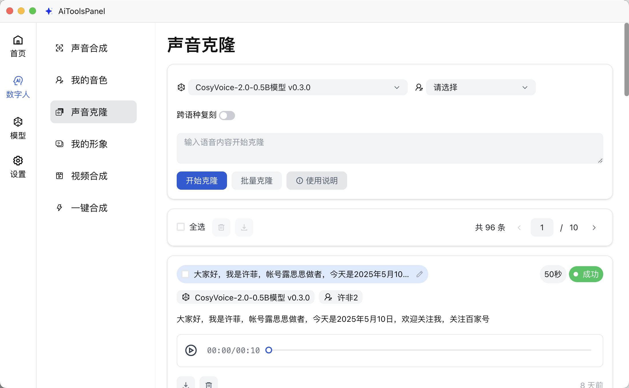Viewport: 629px width, 388px height.
Task: Click the page number input field
Action: [542, 227]
